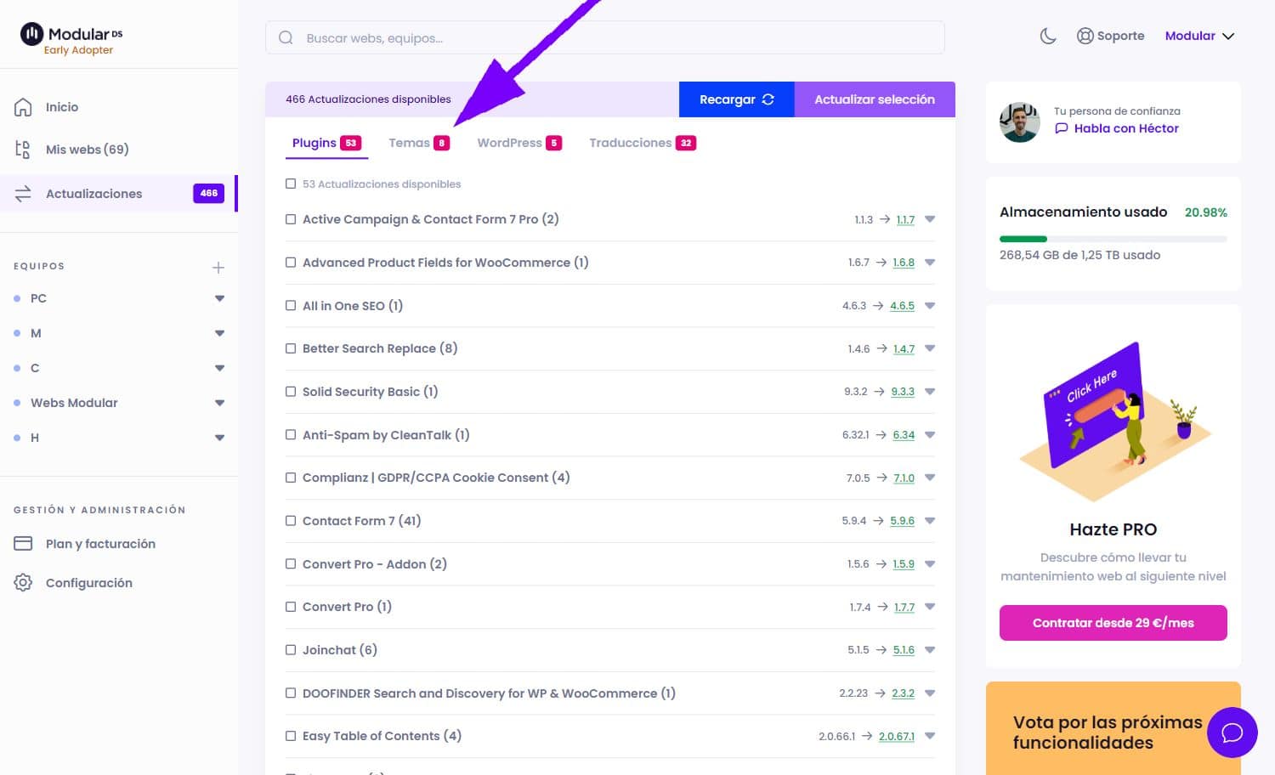
Task: Check Solid Security Basic plugin
Action: tap(291, 392)
